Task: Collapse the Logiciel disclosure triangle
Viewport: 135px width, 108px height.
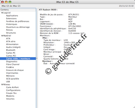Action: (x=2, y=13)
